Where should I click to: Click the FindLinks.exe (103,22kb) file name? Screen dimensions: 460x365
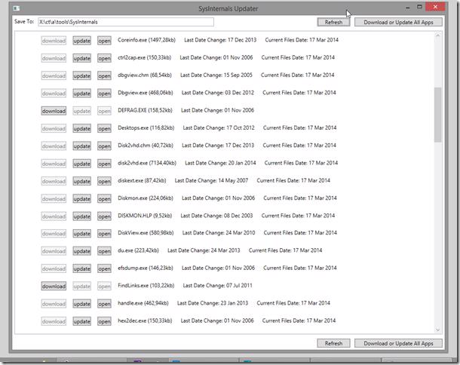click(x=146, y=286)
